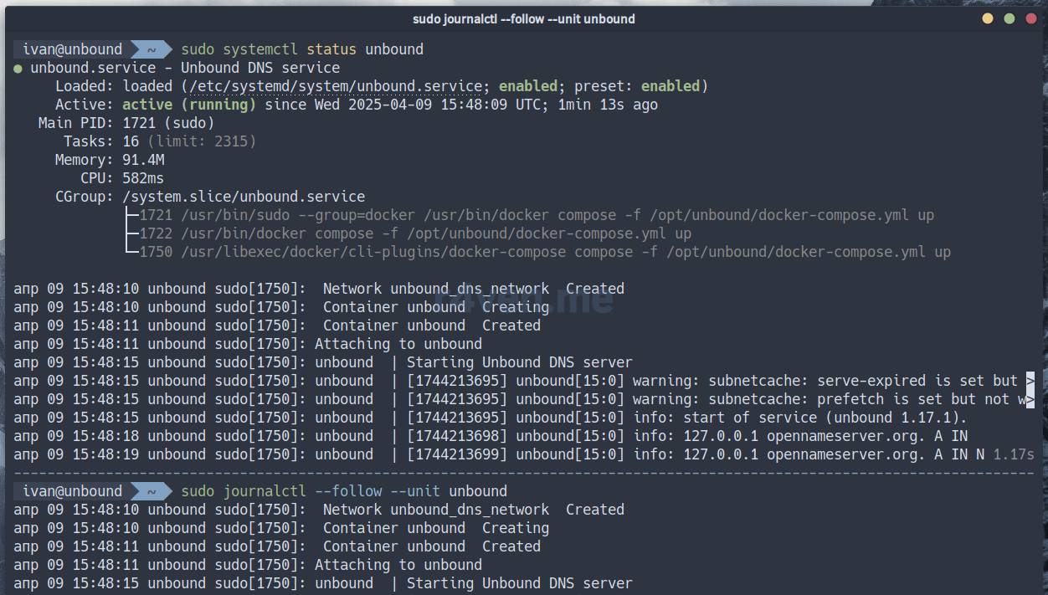Click the CGroup tree entry for process 1722
1048x595 pixels.
(415, 233)
